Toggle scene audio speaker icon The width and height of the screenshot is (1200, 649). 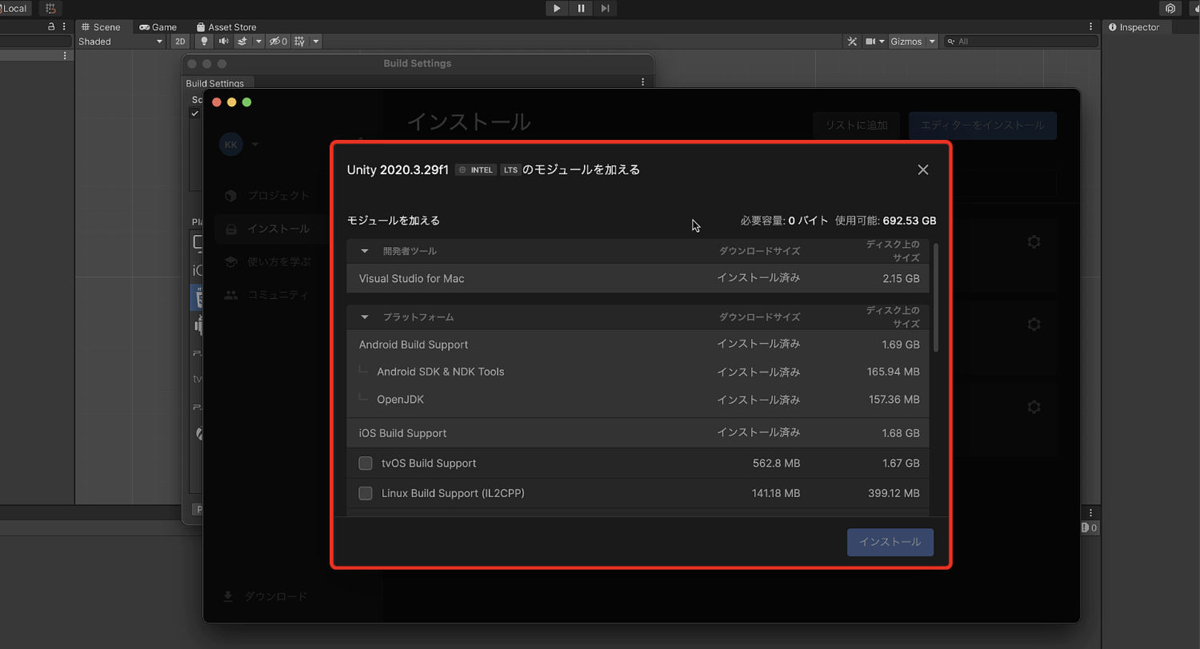click(x=223, y=42)
